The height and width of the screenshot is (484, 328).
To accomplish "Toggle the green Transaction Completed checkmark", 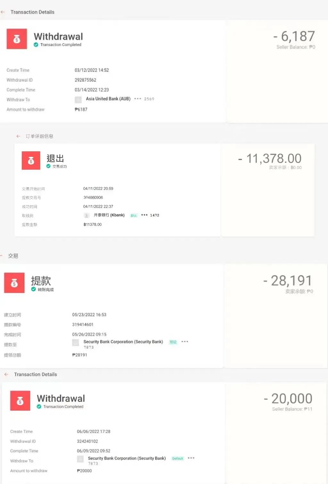I will (36, 45).
